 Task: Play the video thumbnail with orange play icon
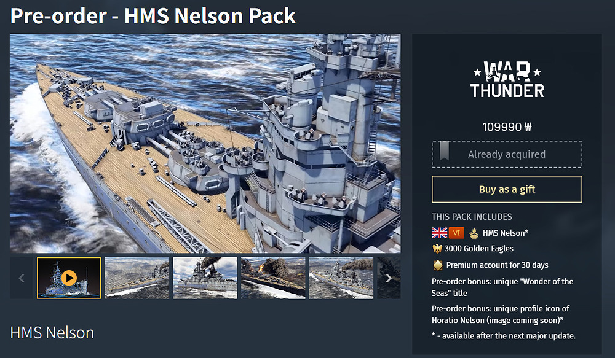tap(69, 278)
